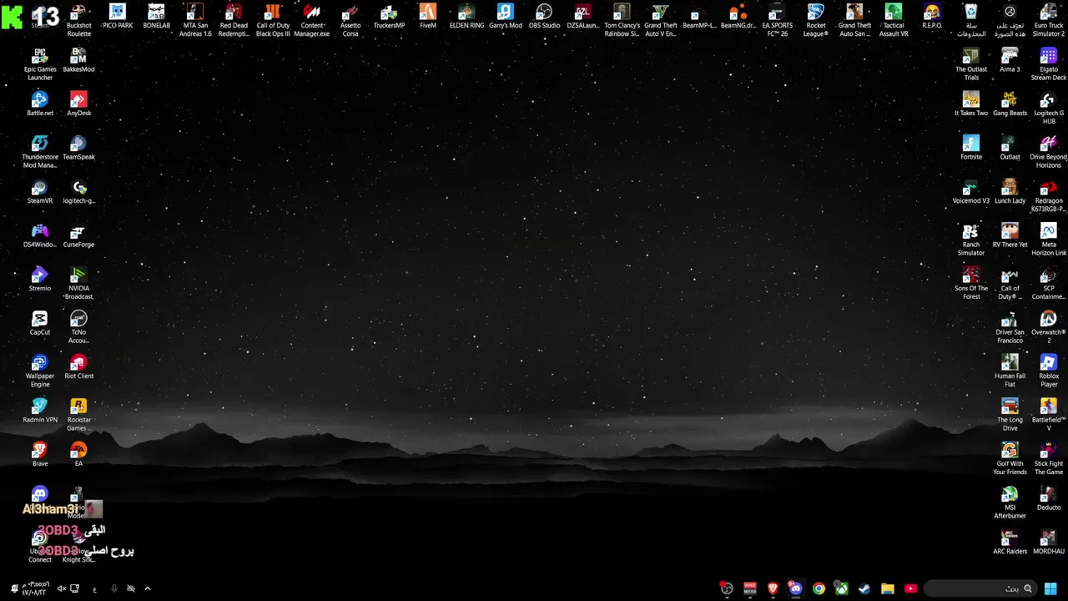The image size is (1068, 601).
Task: Launch Call of Duty Black Ops III
Action: click(x=273, y=20)
